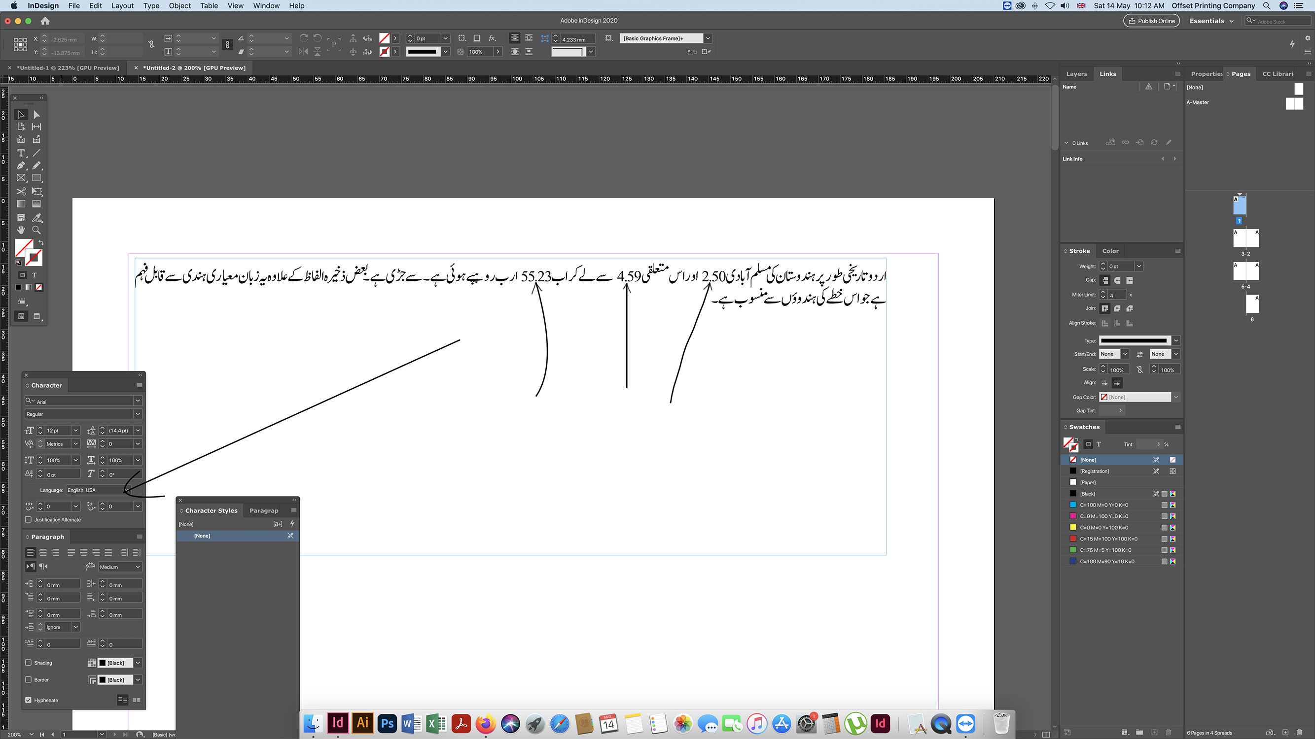Enable Justification Alternate
Image resolution: width=1315 pixels, height=739 pixels.
pos(28,519)
